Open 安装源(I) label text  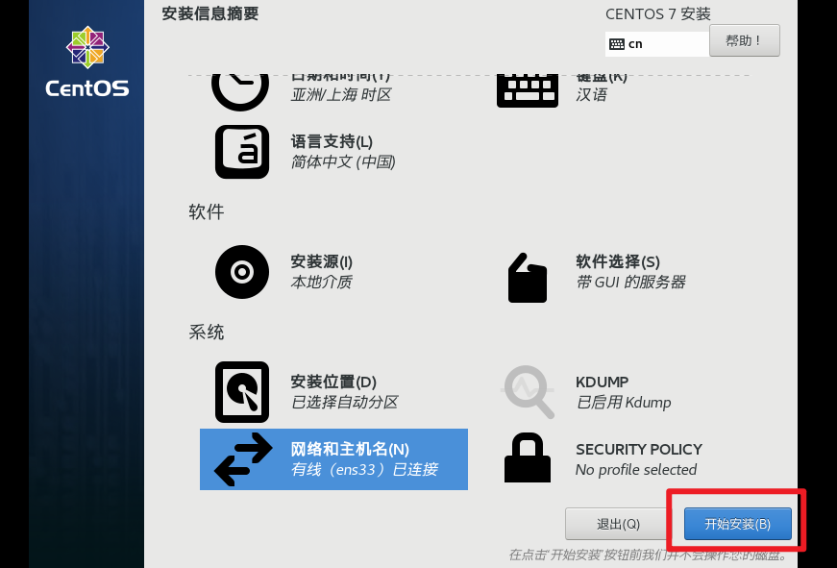point(321,261)
